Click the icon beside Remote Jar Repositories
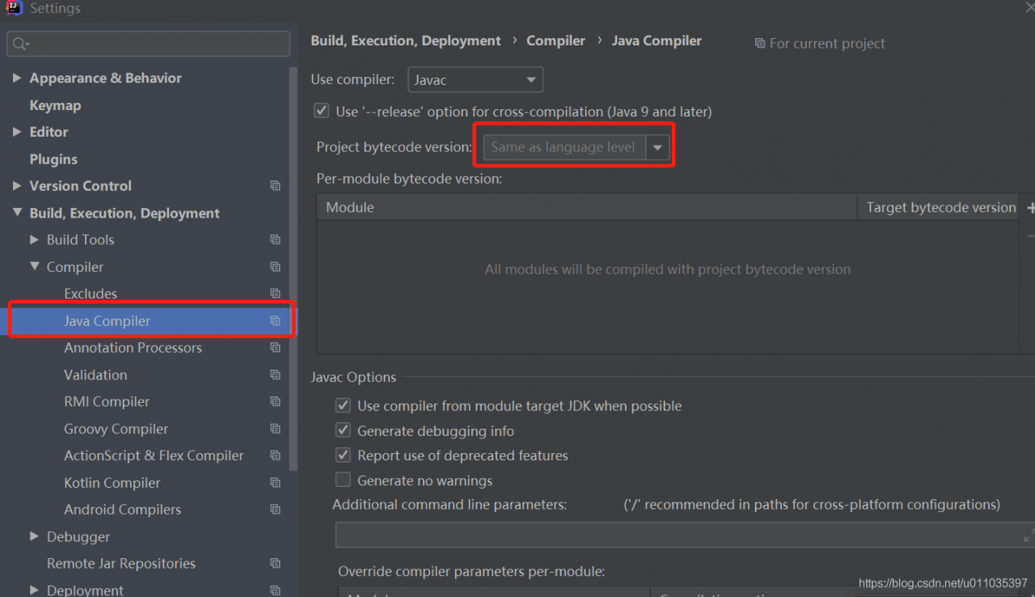 click(275, 563)
